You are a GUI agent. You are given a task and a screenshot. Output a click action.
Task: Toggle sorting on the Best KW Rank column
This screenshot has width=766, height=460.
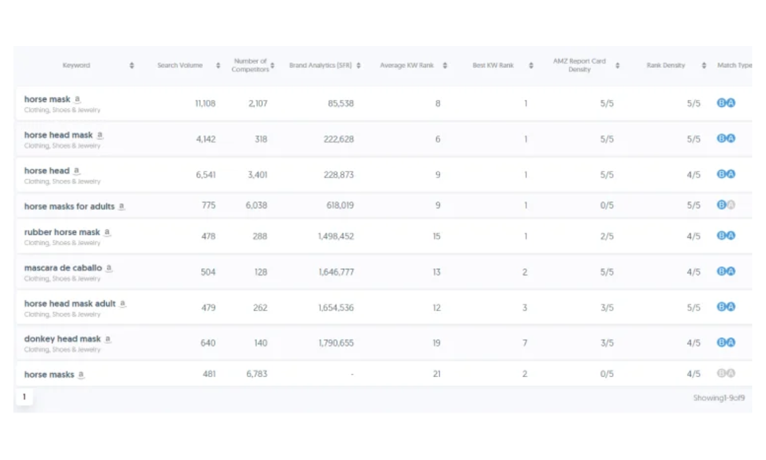(x=531, y=65)
